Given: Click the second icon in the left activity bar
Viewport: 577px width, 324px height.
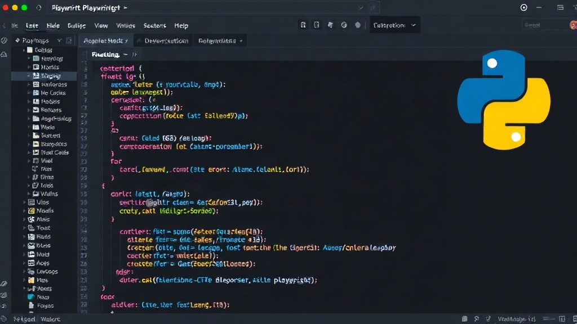Looking at the screenshot, I should pos(4,55).
